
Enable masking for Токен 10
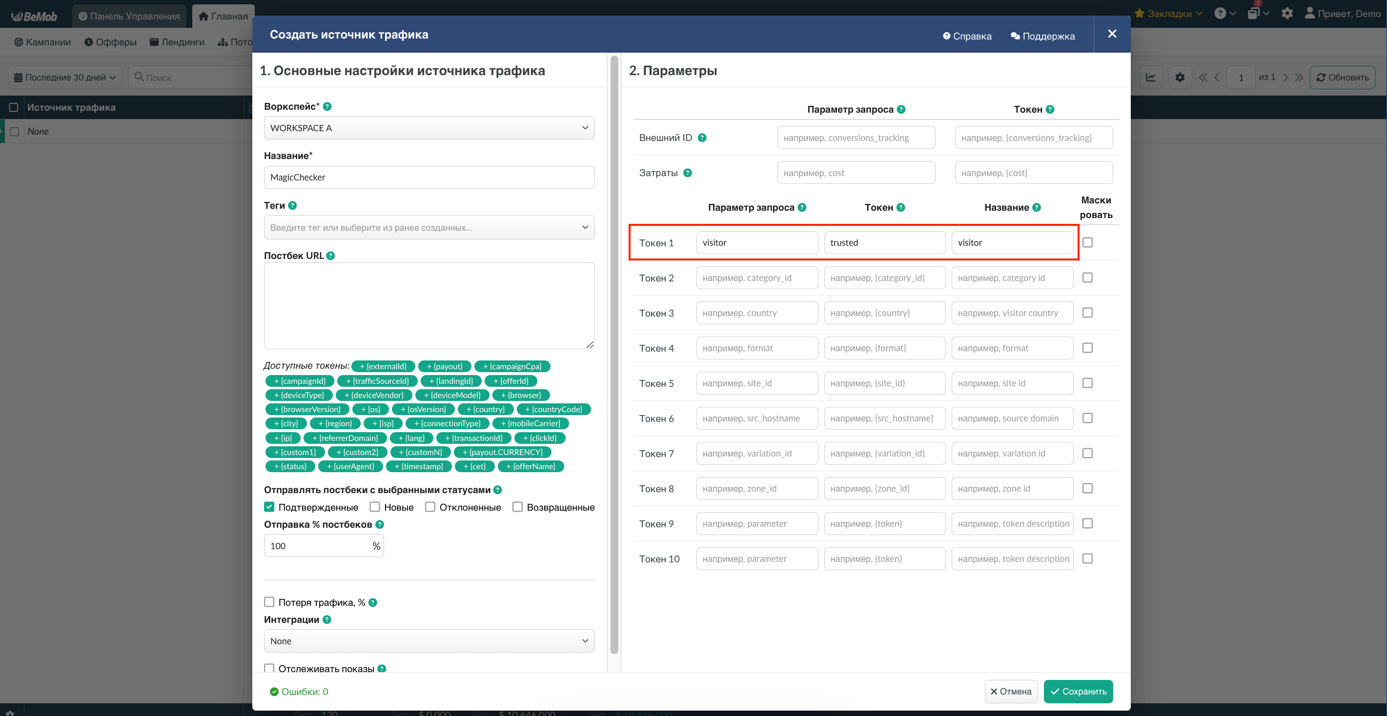tap(1088, 558)
